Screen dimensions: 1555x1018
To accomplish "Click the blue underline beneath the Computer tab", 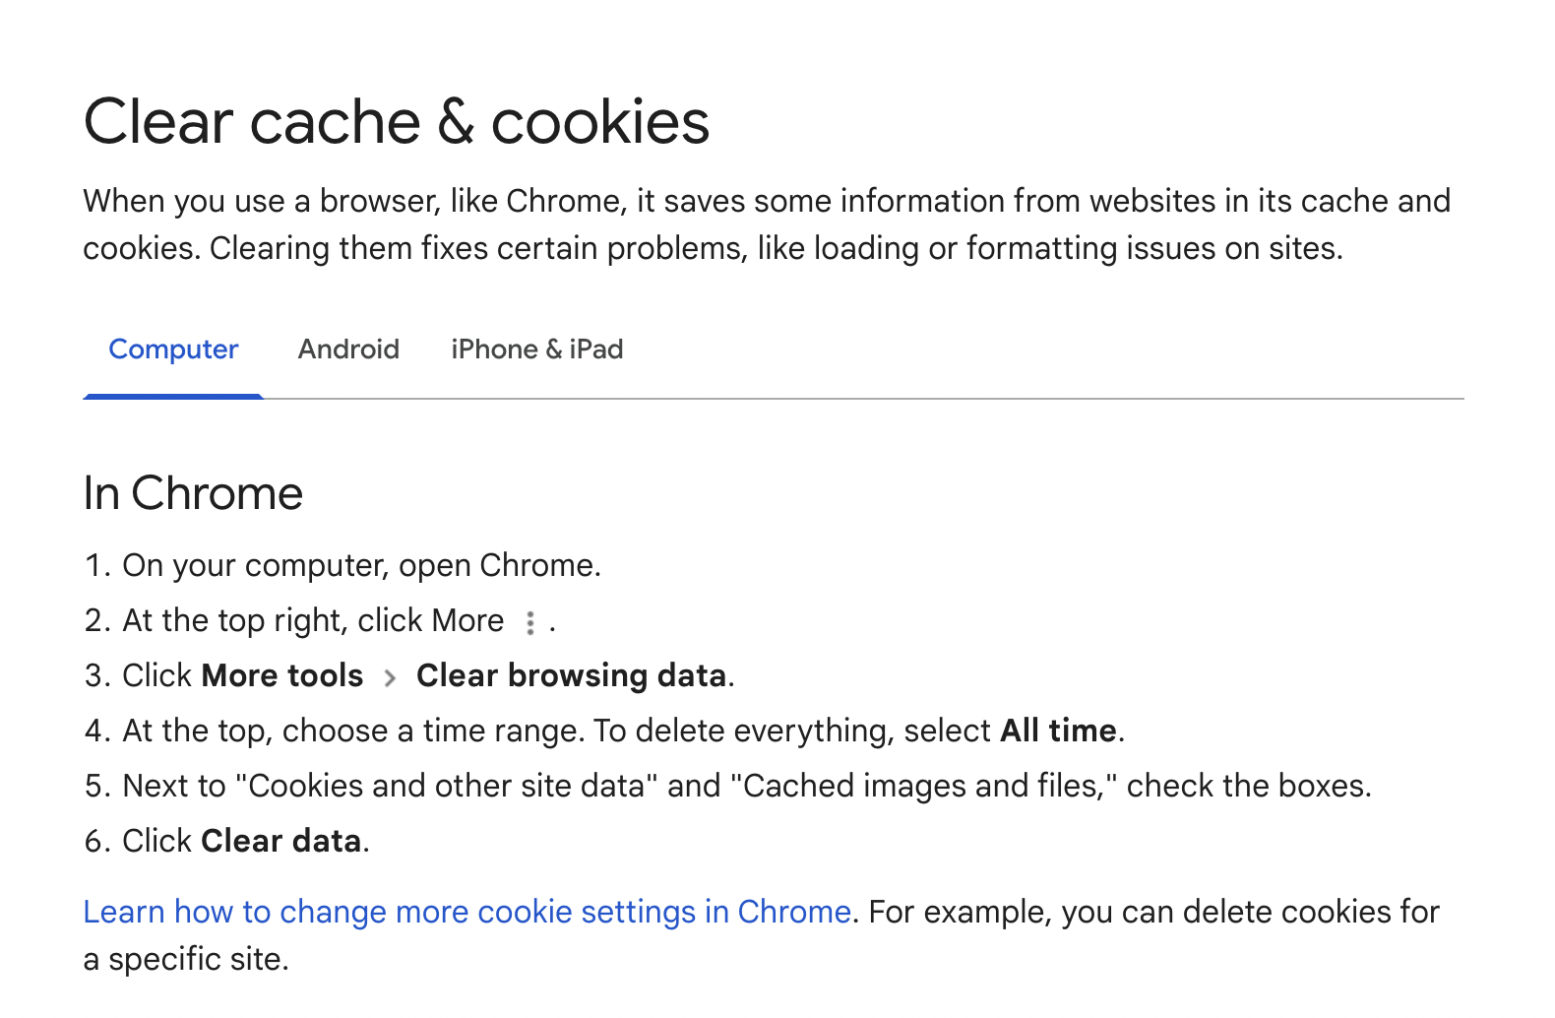I will (173, 396).
